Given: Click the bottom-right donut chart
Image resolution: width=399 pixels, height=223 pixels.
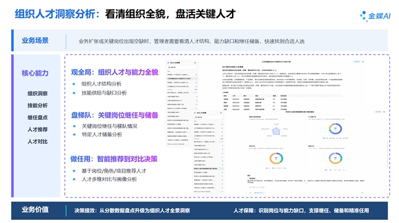Looking at the screenshot, I should point(335,158).
